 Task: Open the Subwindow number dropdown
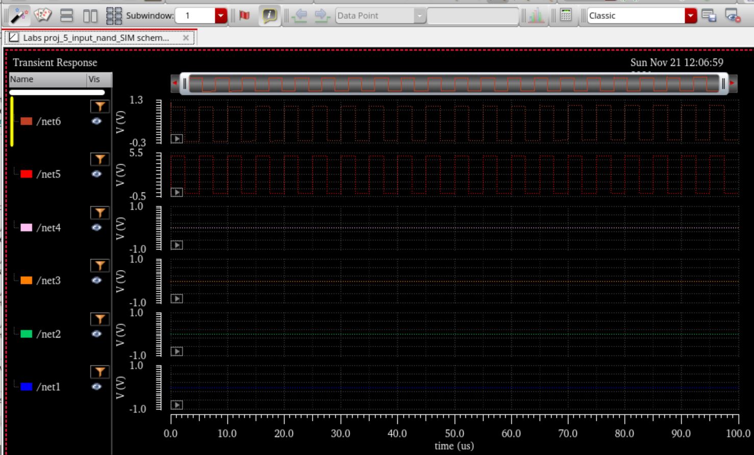(220, 16)
